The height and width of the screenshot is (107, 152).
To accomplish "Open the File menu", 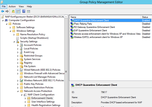I will pyautogui.click(x=4, y=6).
